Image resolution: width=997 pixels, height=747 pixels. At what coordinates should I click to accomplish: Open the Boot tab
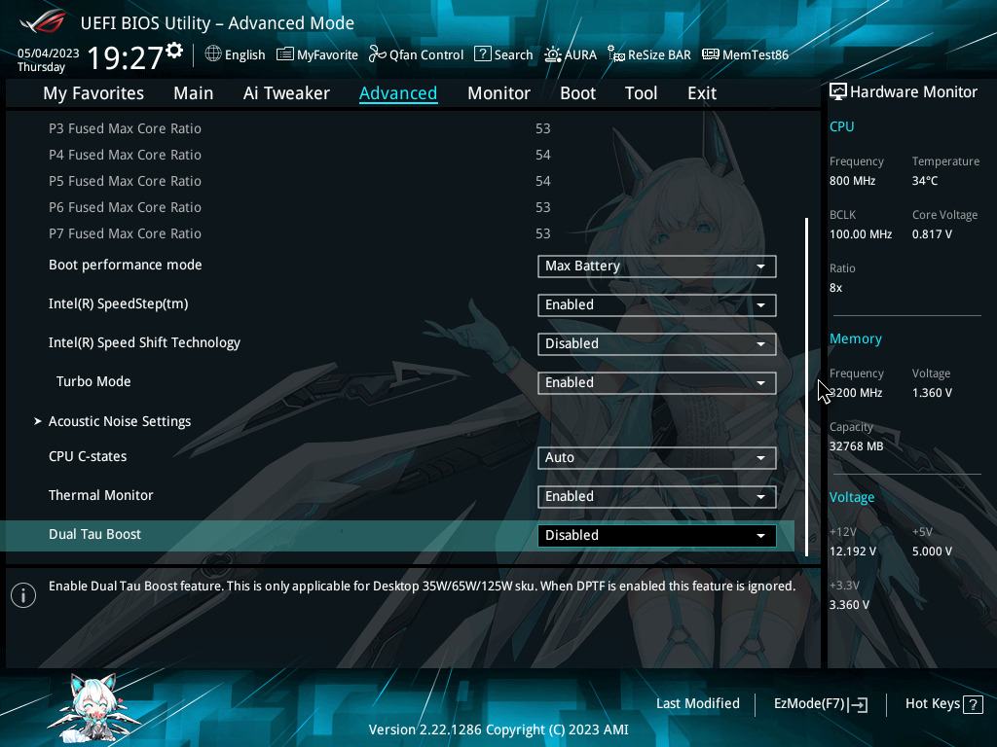pos(577,93)
